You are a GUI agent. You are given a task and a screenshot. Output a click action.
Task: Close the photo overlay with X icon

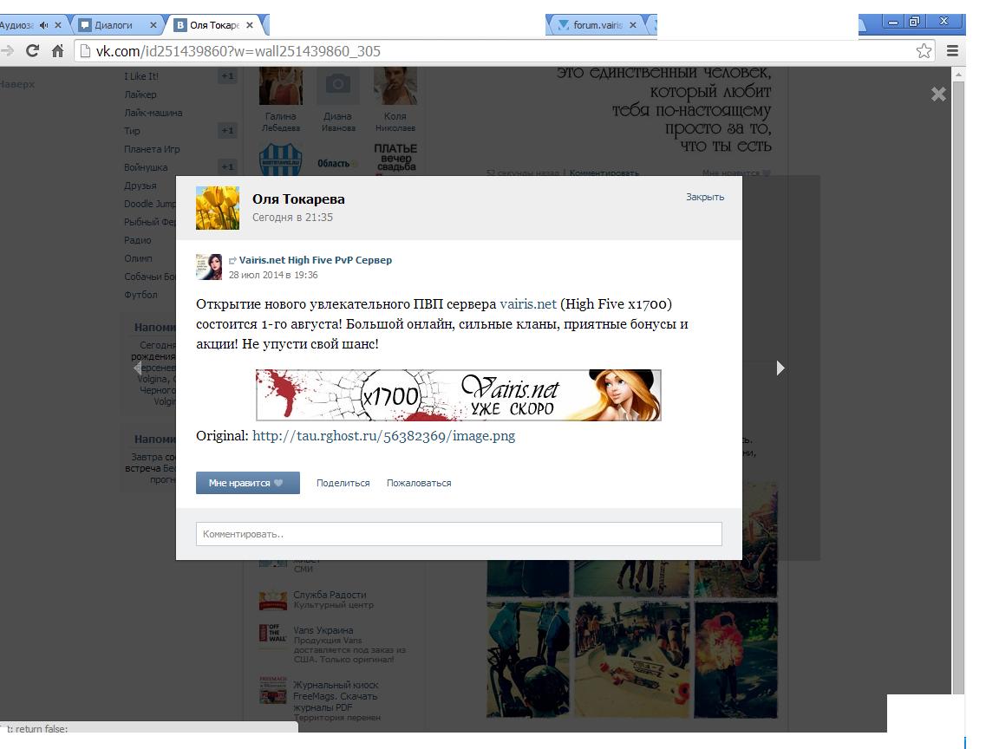point(938,94)
